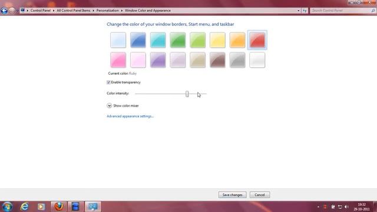Open the address bar history dropdown
Image resolution: width=377 pixels, height=212 pixels.
(x=299, y=11)
